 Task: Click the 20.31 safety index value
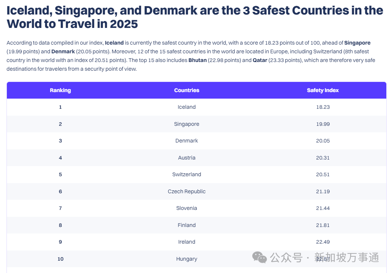[x=323, y=158]
